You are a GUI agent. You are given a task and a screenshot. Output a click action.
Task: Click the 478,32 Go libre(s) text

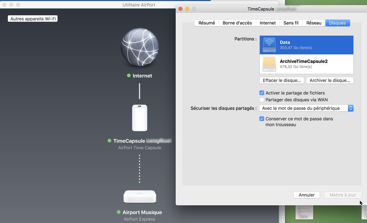click(x=296, y=67)
